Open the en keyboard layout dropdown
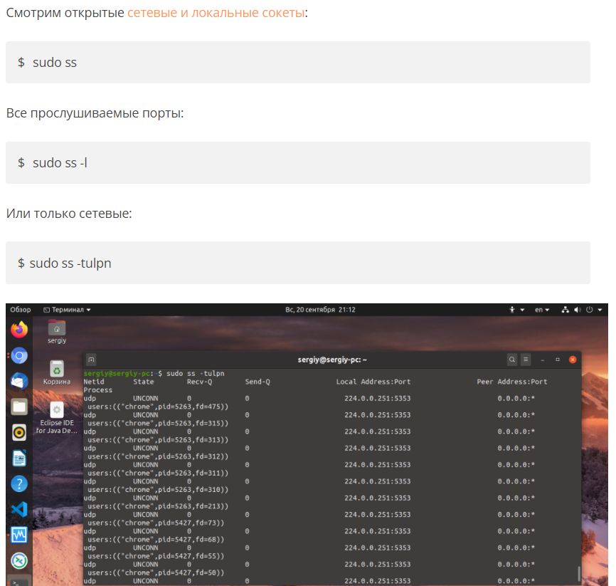The height and width of the screenshot is (586, 616). point(543,310)
